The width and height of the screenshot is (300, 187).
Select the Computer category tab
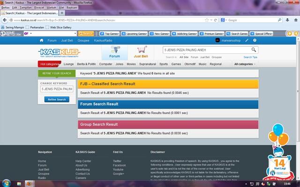point(105,64)
